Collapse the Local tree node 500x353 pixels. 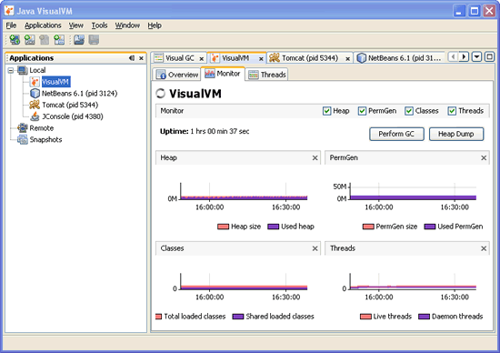coord(11,70)
